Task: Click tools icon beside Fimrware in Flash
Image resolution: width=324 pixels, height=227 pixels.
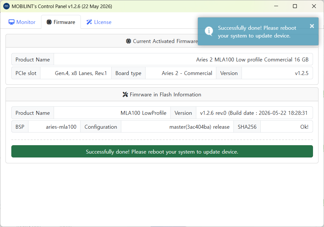Action: coord(125,94)
